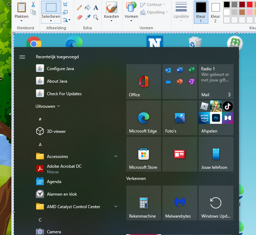This screenshot has width=256, height=235.
Task: Activate the Kleur 2 button
Action: tap(215, 12)
